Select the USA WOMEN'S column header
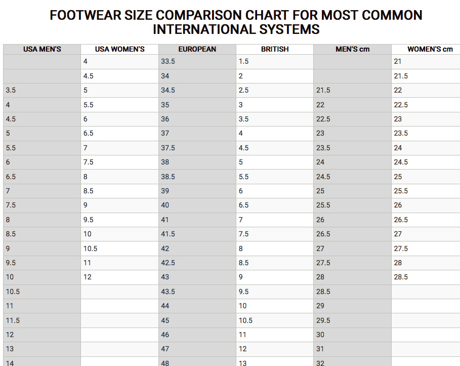460x366 pixels. tap(119, 49)
